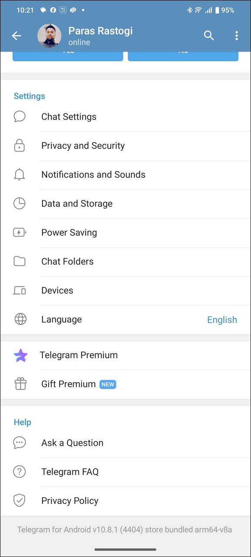
Task: Change language from English value
Action: click(x=222, y=320)
